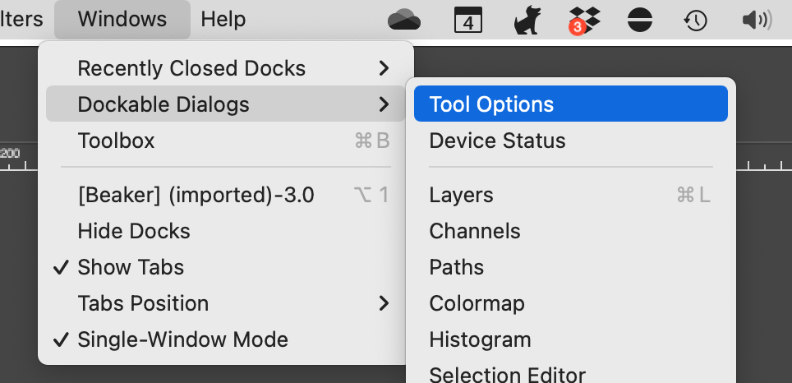Open the Histogram dialog
This screenshot has height=383, width=792.
(x=480, y=339)
